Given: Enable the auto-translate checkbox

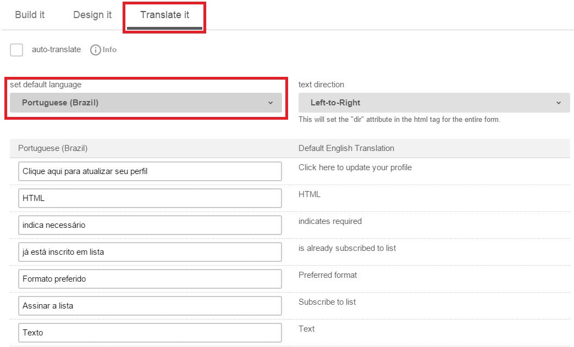Looking at the screenshot, I should tap(16, 50).
